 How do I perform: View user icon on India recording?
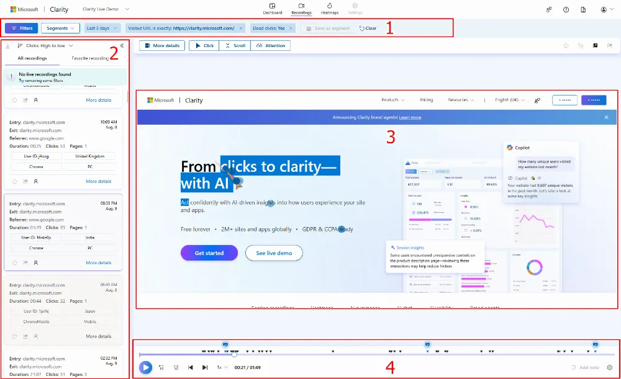35,262
